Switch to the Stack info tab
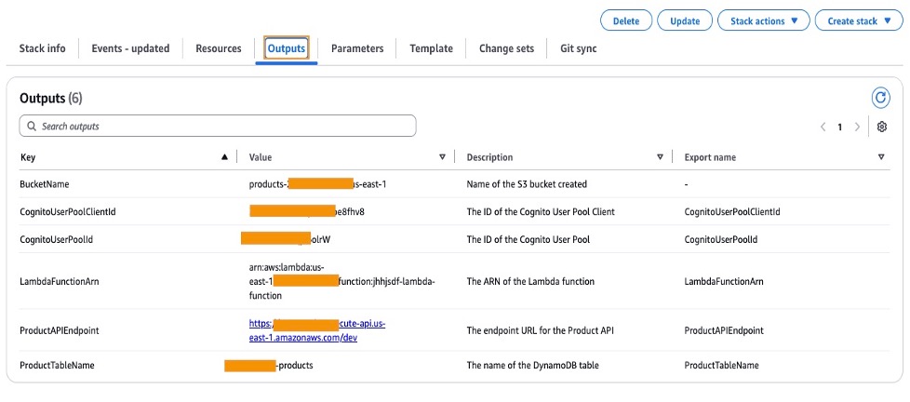 coord(43,48)
